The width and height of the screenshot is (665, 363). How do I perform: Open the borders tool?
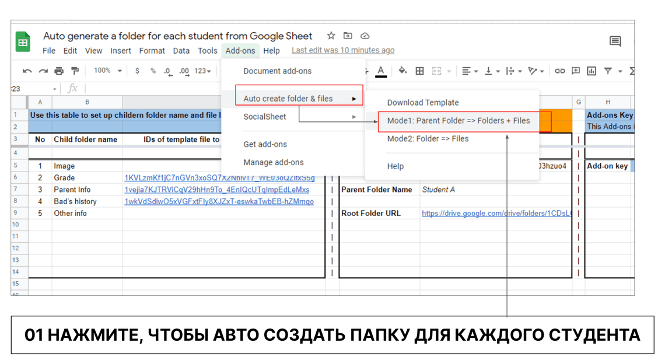(419, 71)
